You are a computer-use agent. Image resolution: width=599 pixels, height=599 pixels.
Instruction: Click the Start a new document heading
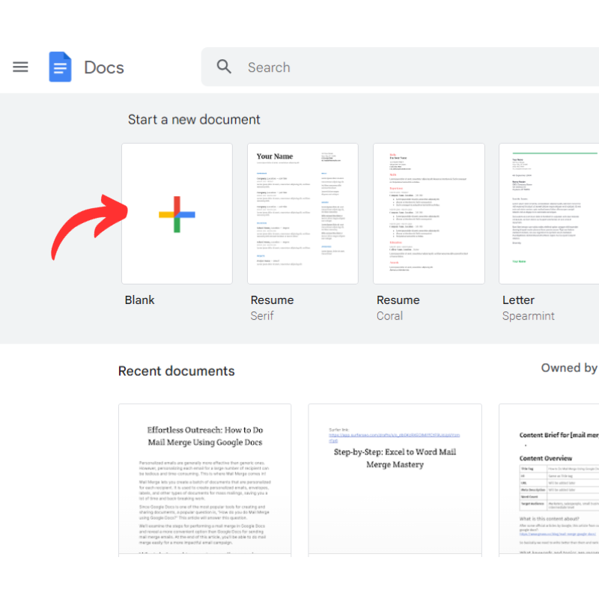tap(194, 120)
